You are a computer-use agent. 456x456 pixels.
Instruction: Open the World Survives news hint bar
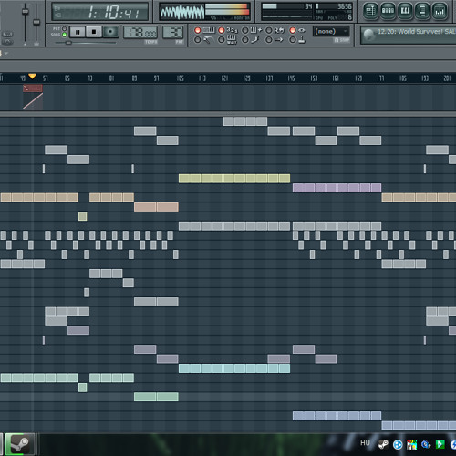pyautogui.click(x=409, y=35)
